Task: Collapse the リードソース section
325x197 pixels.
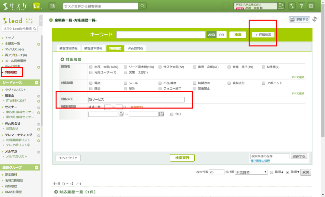Action: [36, 83]
